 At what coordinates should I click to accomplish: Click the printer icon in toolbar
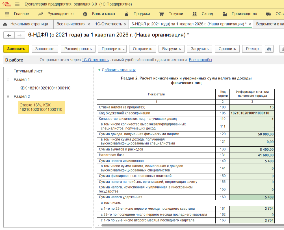coord(269,49)
